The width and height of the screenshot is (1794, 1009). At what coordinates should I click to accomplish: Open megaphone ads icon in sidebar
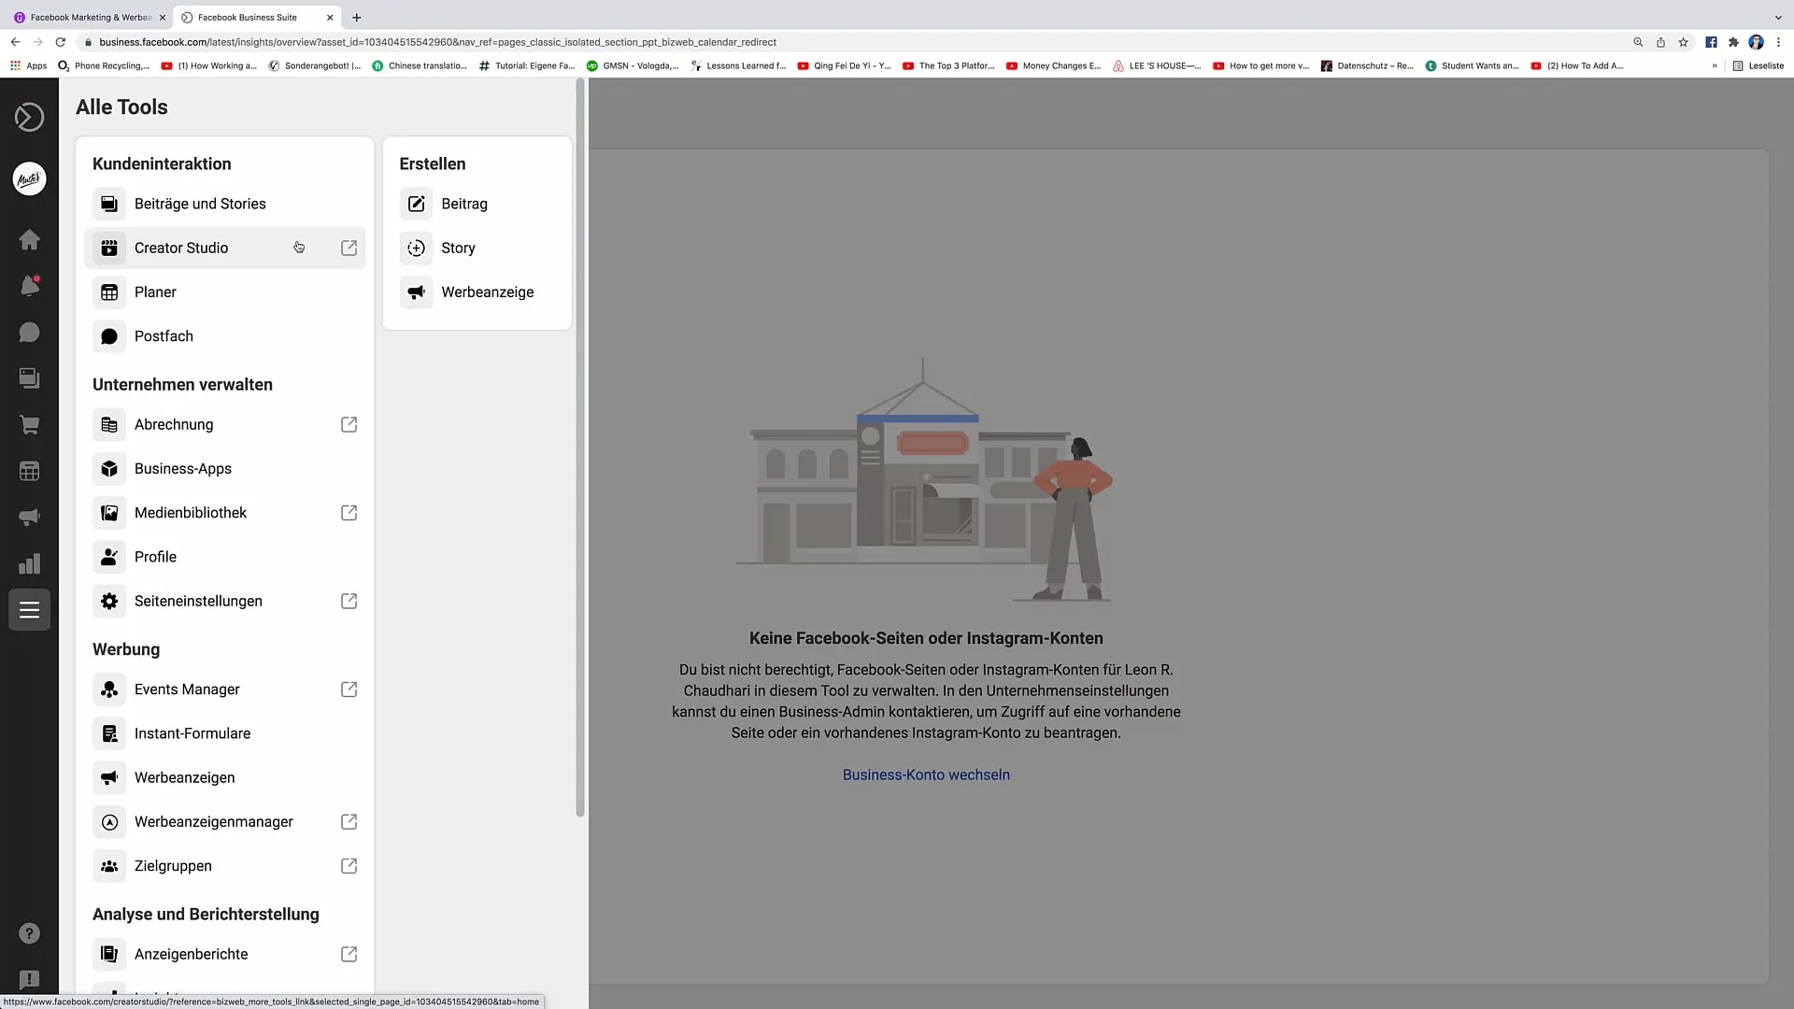tap(29, 518)
